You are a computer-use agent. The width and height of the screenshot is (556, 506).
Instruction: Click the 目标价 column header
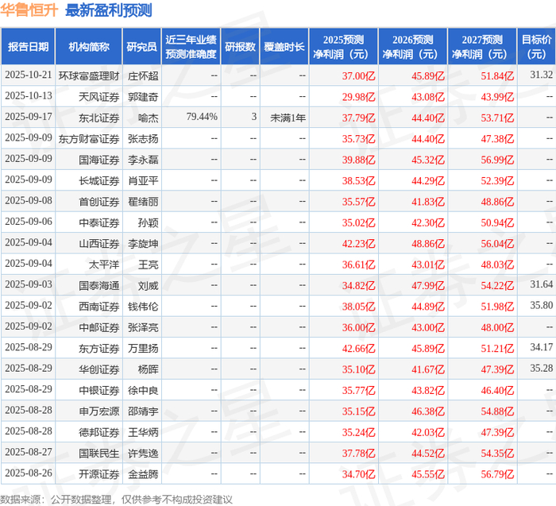[x=536, y=46]
